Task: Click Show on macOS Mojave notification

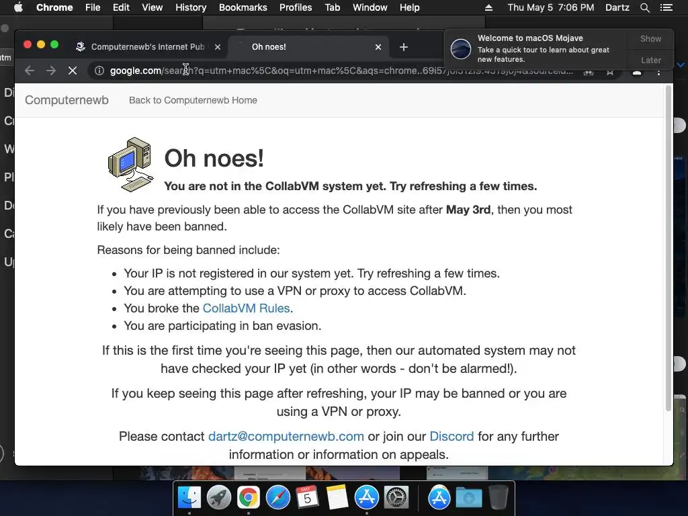Action: [x=650, y=38]
